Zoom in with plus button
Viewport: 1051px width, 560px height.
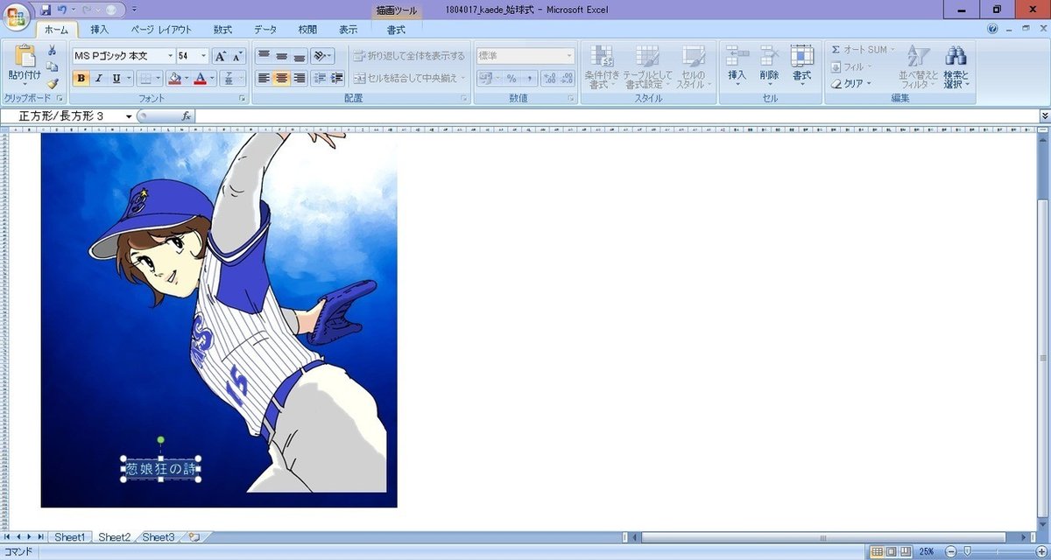pyautogui.click(x=1042, y=552)
